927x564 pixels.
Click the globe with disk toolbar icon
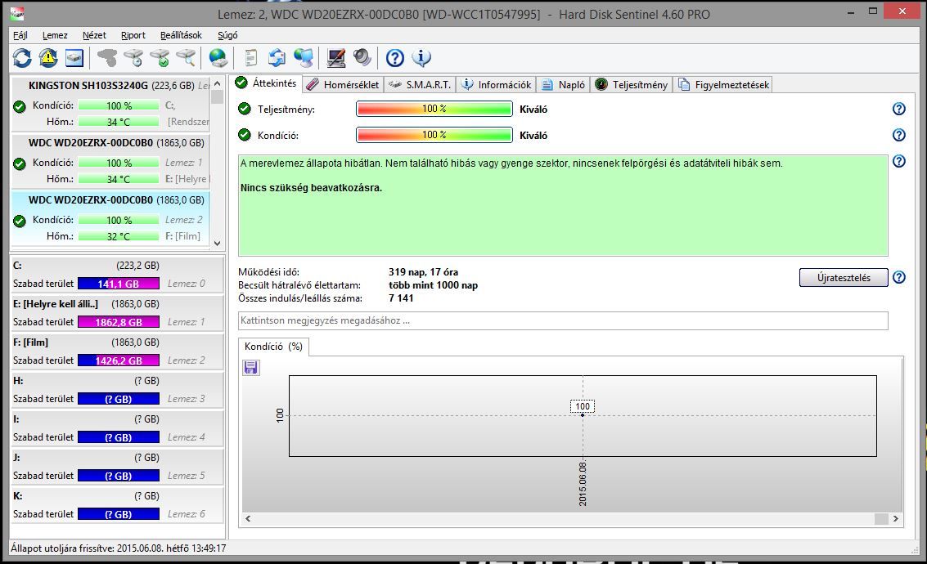(x=218, y=58)
